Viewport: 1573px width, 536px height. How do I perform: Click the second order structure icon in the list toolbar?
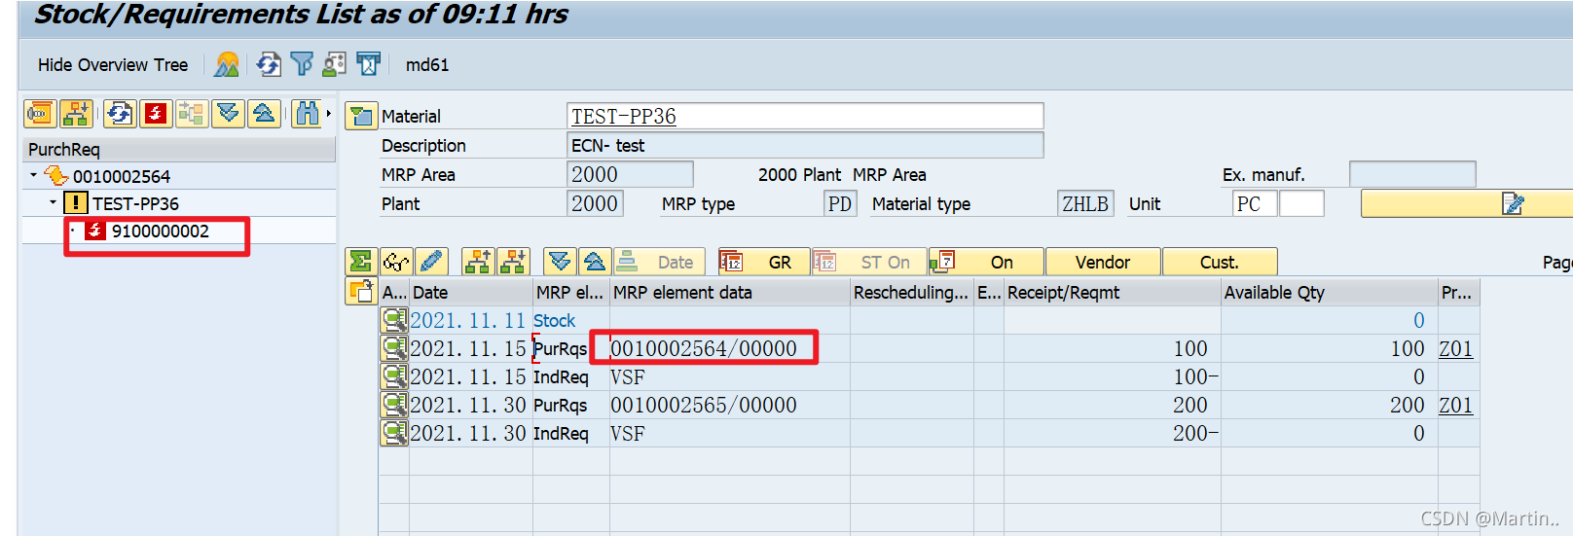pos(513,262)
